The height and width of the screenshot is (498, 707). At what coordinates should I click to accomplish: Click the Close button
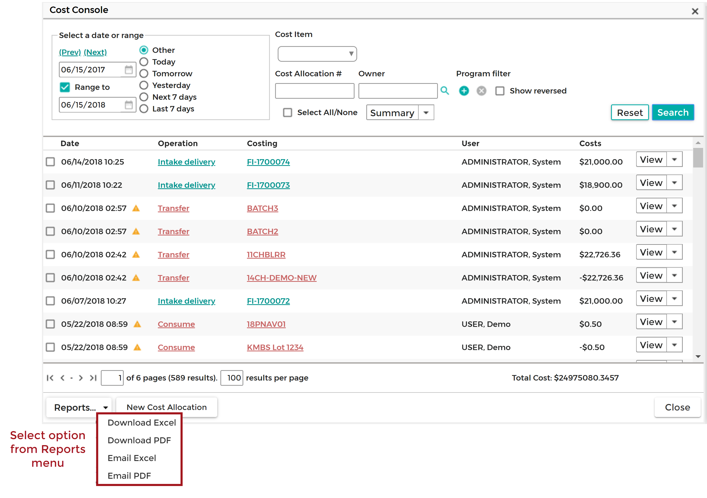coord(677,407)
